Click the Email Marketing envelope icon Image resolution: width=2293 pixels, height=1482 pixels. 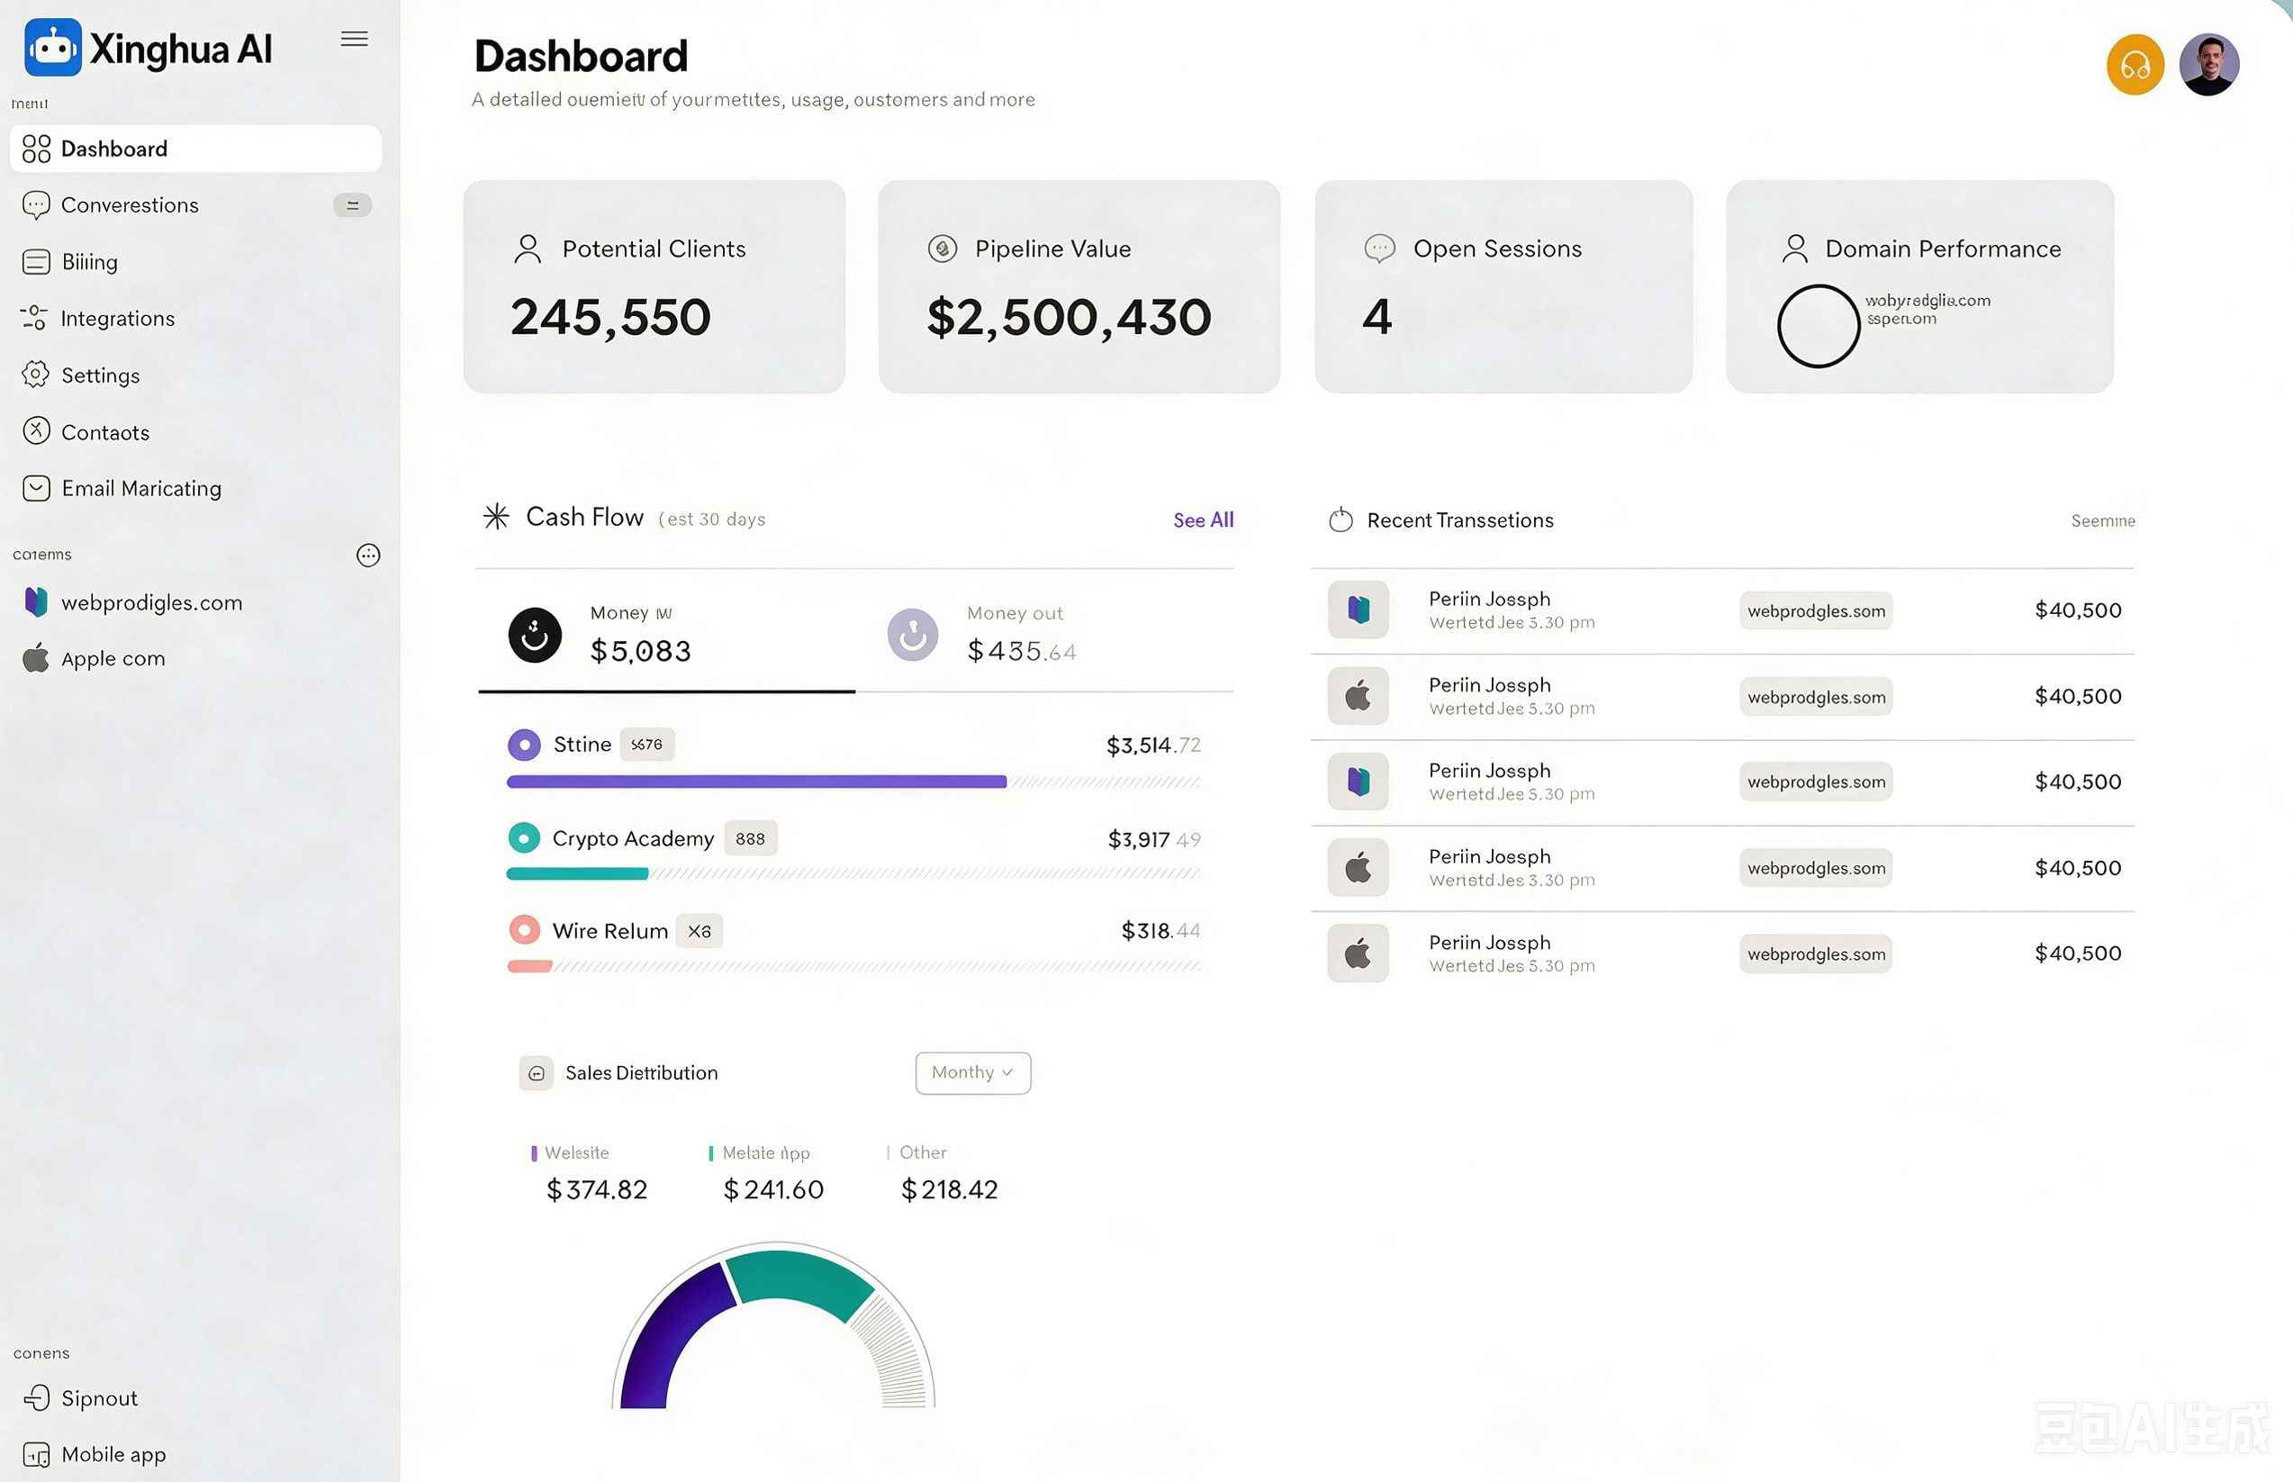[x=36, y=488]
